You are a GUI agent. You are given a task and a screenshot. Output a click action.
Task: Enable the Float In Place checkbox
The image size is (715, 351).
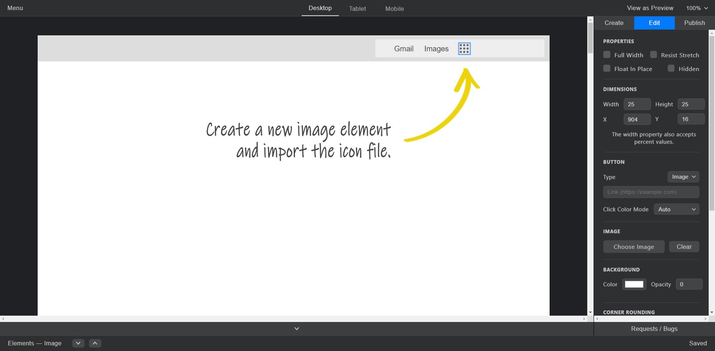[x=607, y=69]
